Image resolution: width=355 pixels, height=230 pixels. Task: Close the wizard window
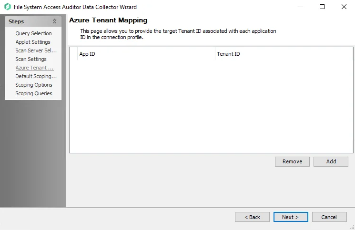tap(344, 7)
